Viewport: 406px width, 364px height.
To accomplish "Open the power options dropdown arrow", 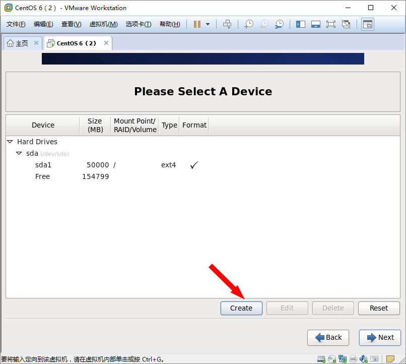I will (208, 24).
